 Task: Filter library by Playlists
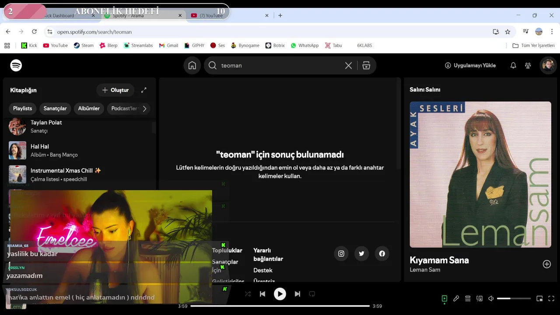point(22,108)
